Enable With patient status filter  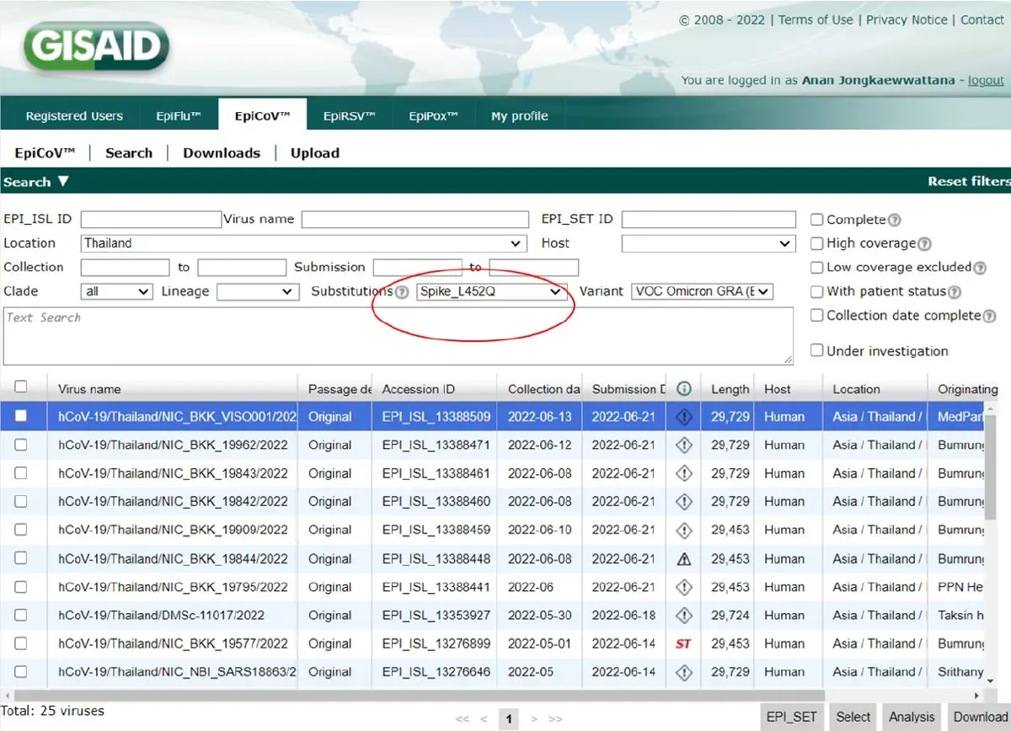[x=816, y=291]
